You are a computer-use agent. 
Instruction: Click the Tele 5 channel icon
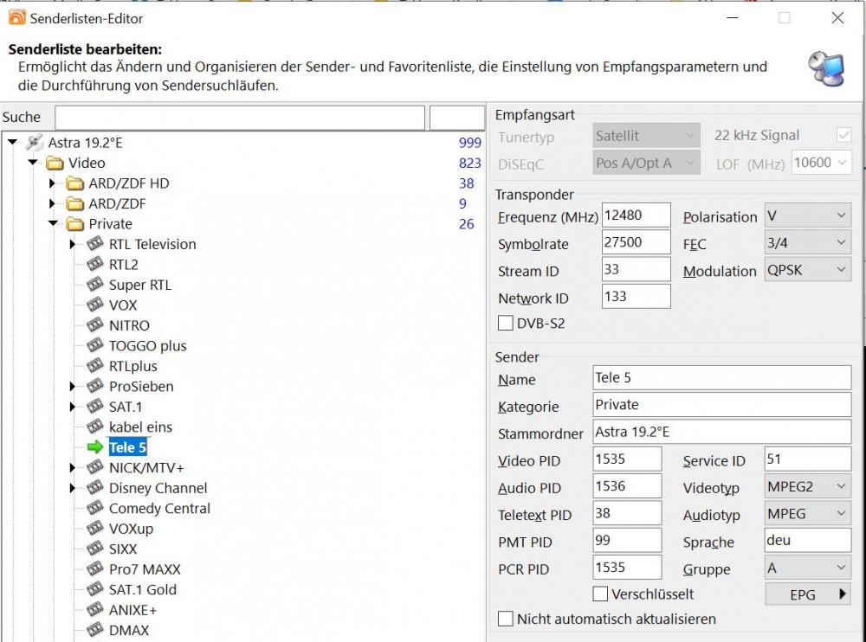95,447
